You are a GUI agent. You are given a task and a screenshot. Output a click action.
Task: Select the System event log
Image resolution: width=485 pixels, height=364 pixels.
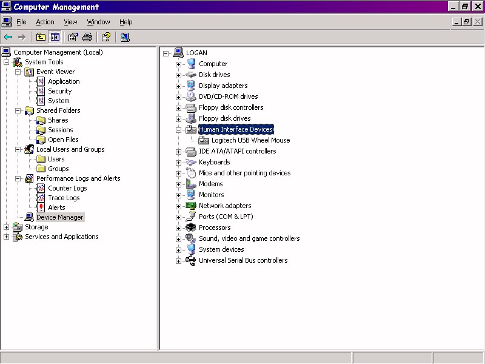click(x=58, y=101)
